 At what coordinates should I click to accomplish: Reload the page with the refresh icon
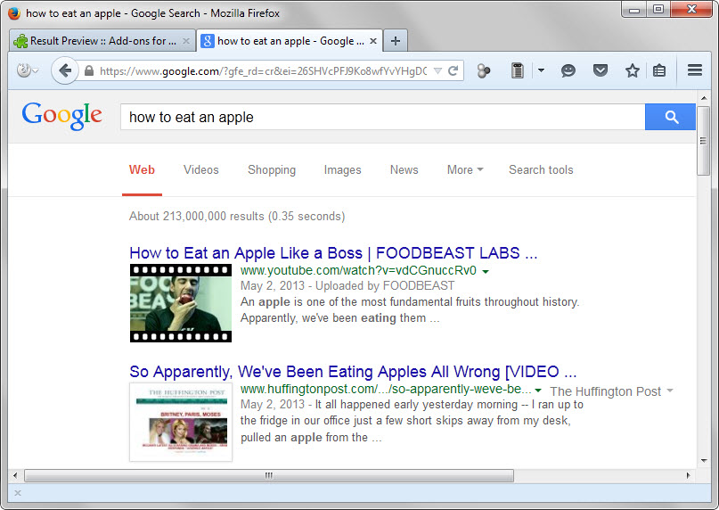tap(453, 70)
